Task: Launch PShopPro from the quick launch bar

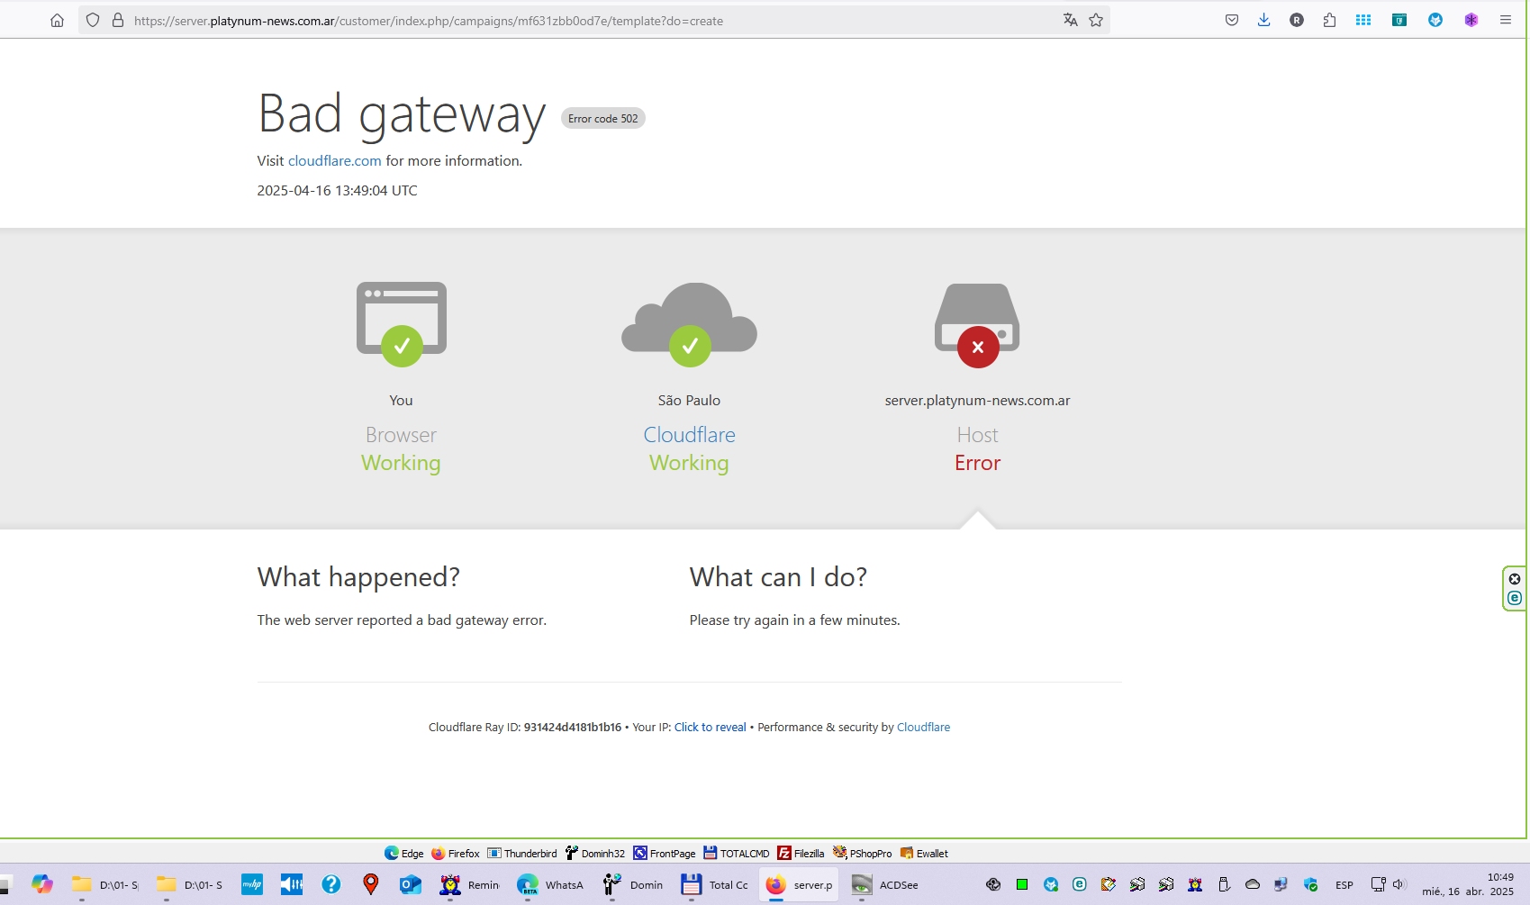Action: (862, 853)
